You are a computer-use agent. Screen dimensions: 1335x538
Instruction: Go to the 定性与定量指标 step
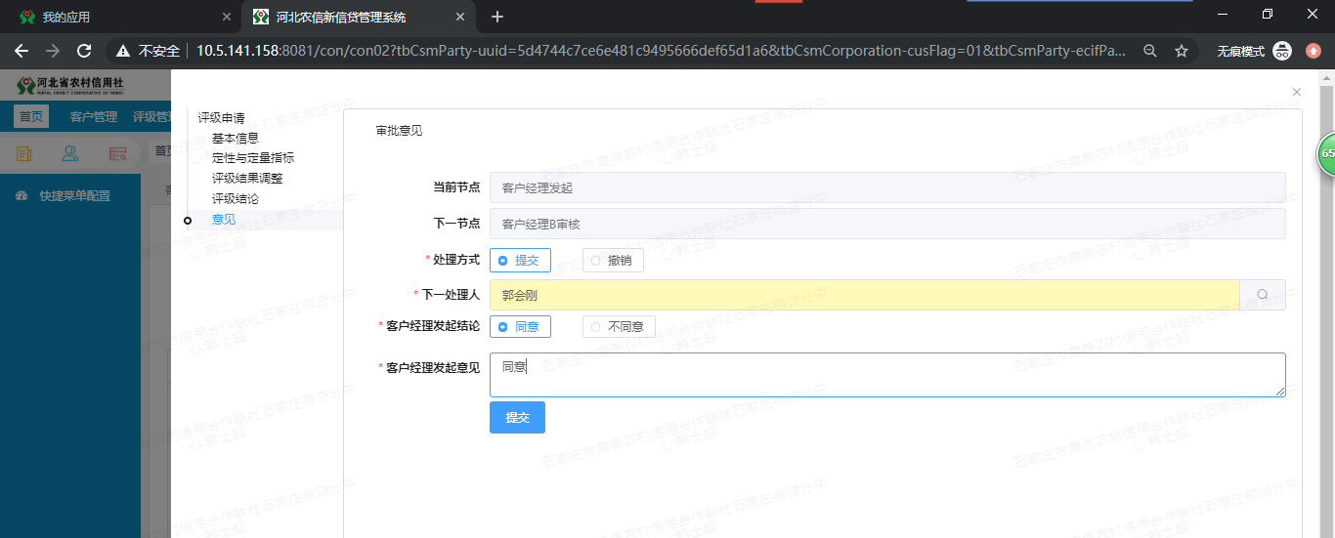pos(253,157)
